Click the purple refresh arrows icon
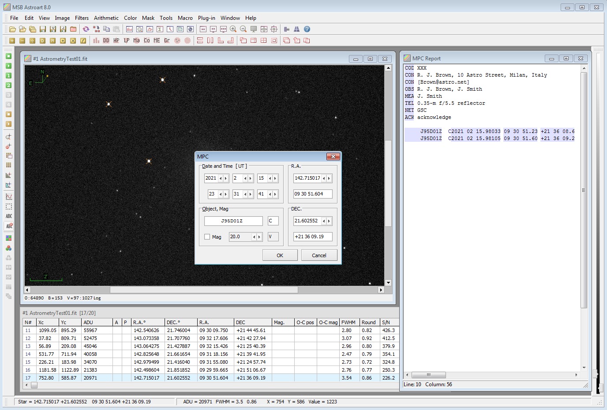 86,29
